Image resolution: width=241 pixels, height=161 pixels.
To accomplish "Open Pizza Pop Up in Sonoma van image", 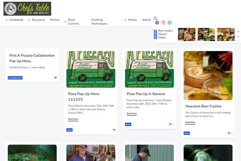I will coord(149,69).
